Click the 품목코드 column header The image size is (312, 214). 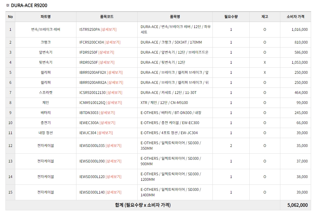107,17
